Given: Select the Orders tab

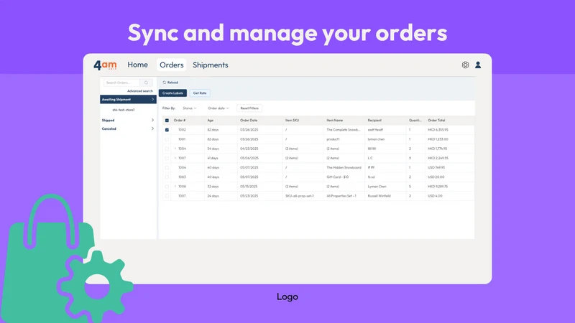Looking at the screenshot, I should (172, 65).
